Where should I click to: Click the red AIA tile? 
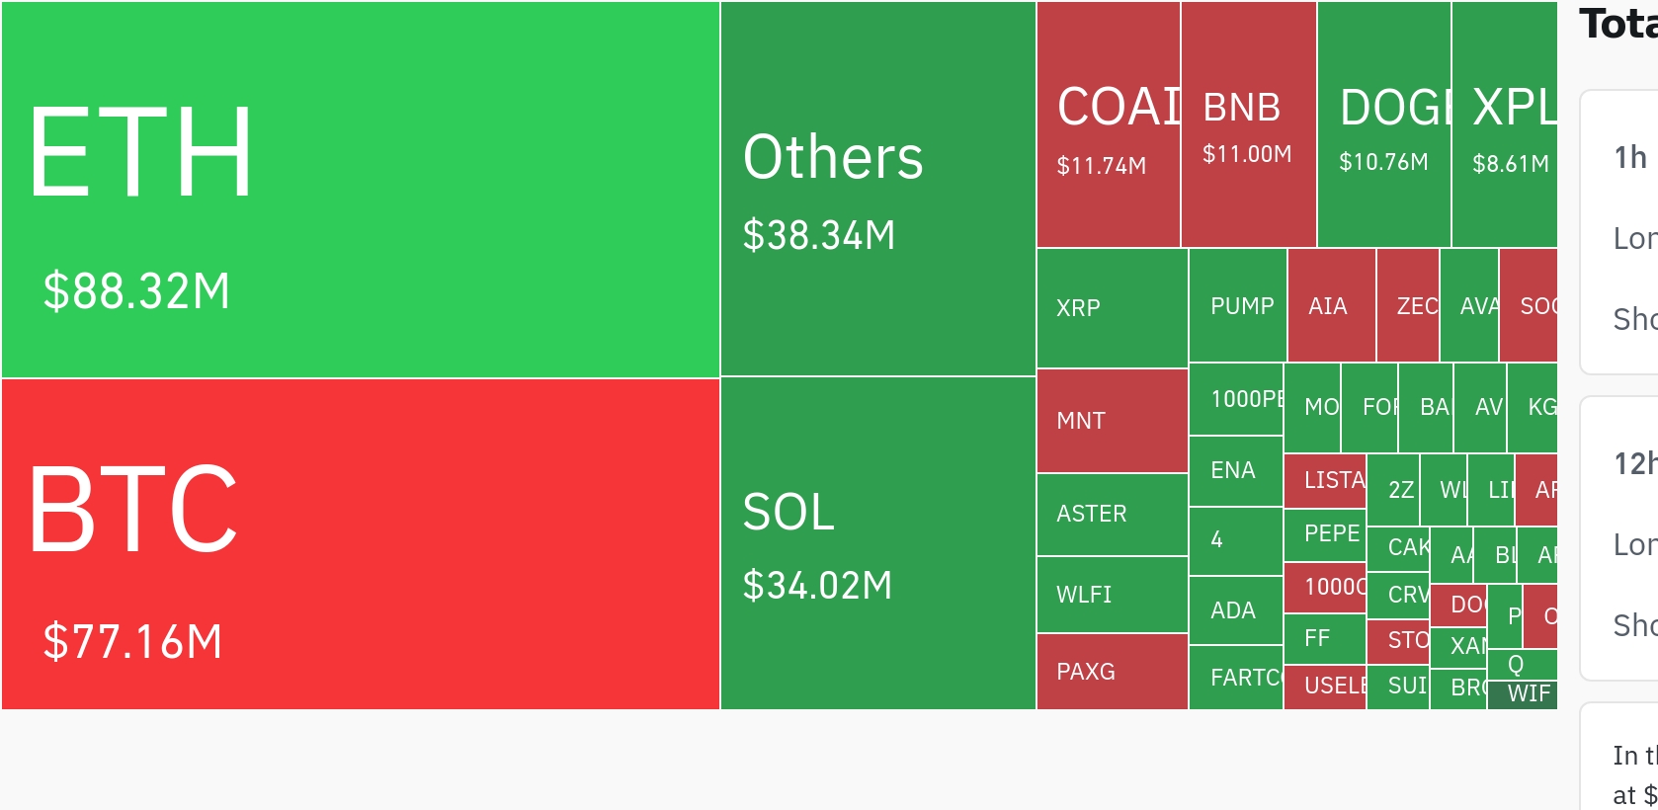[1331, 306]
